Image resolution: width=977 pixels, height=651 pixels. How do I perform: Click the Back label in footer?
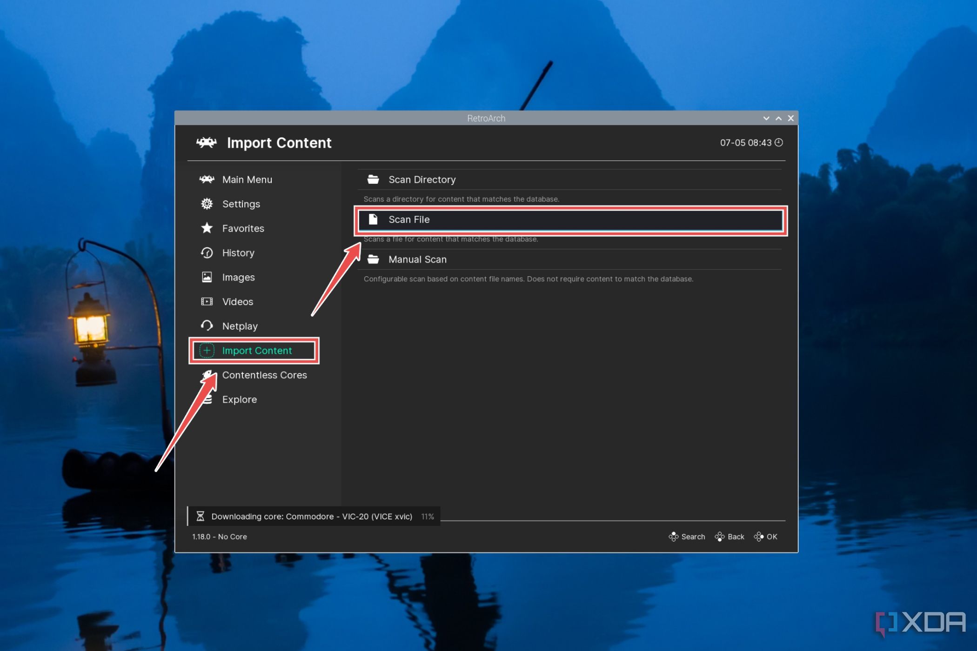tap(736, 537)
